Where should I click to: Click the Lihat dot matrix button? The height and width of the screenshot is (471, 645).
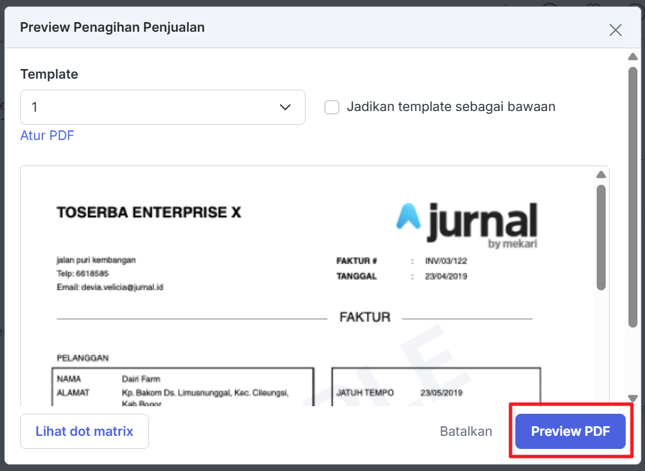84,431
